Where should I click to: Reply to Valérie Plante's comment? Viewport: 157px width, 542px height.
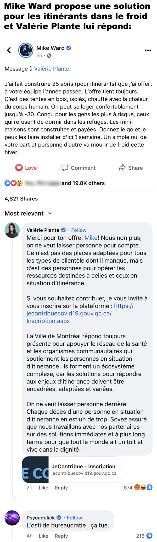point(61,488)
